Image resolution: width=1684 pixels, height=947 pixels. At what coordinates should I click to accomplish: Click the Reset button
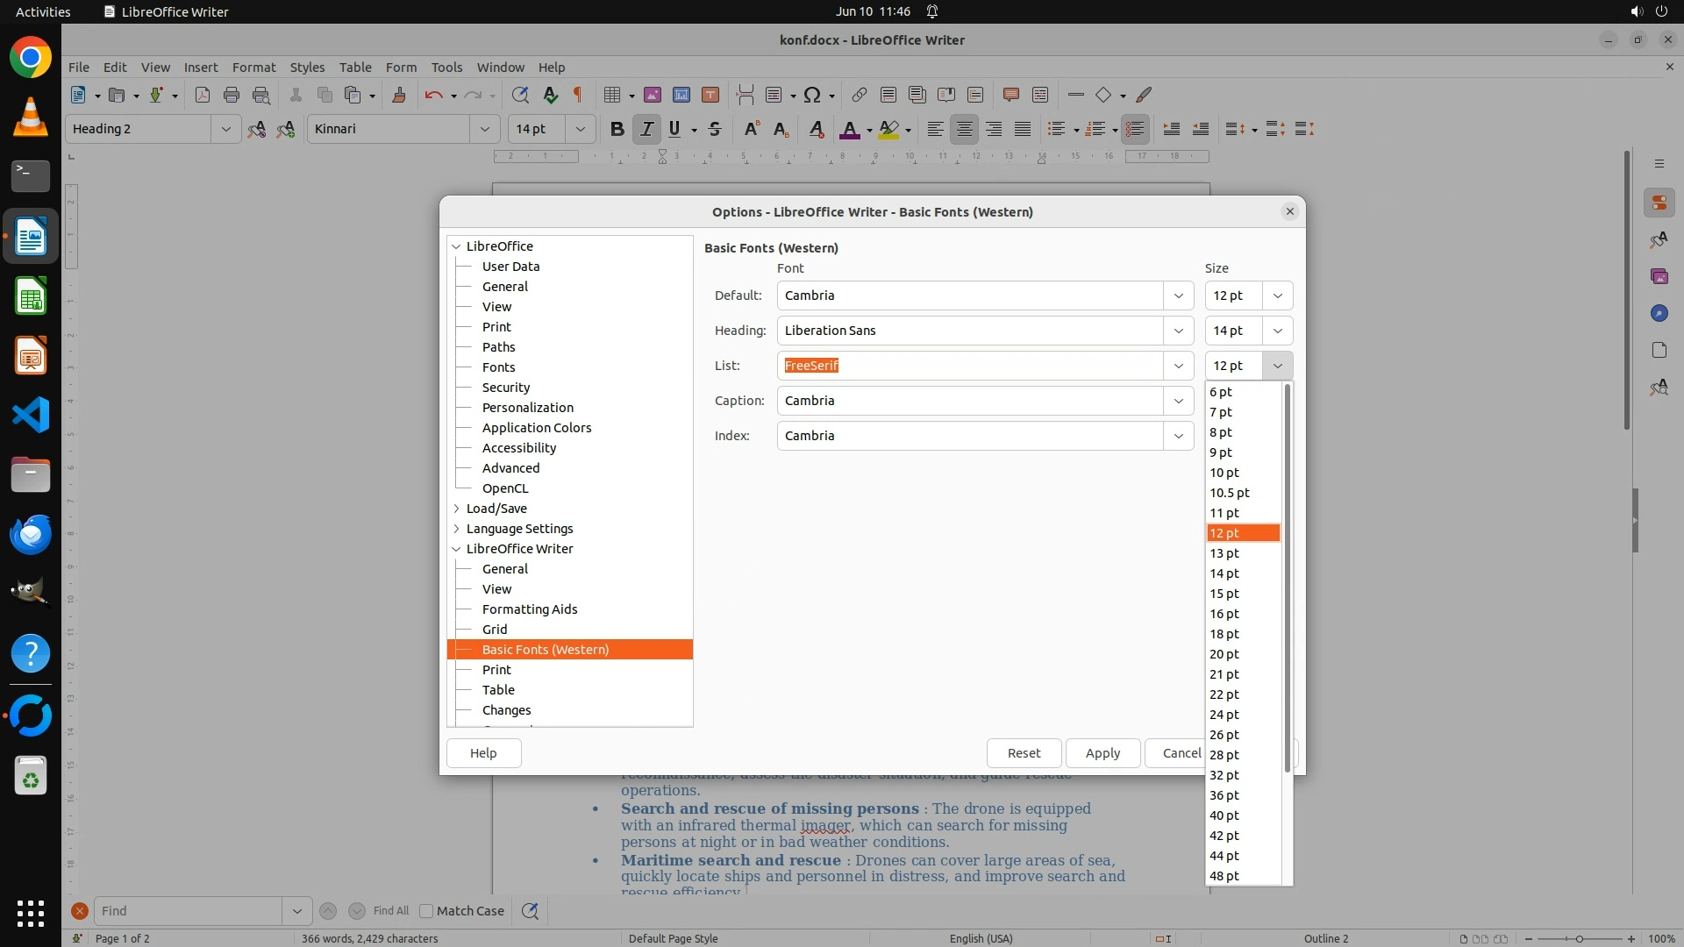[x=1024, y=753]
